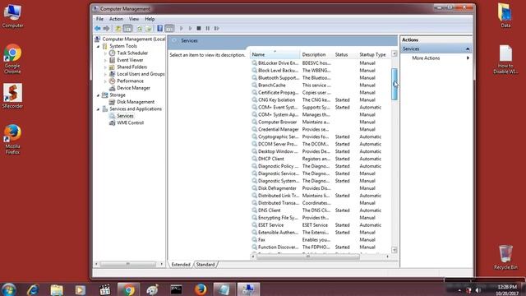This screenshot has width=526, height=296.
Task: Open Firefox from the taskbar
Action: pos(201,289)
